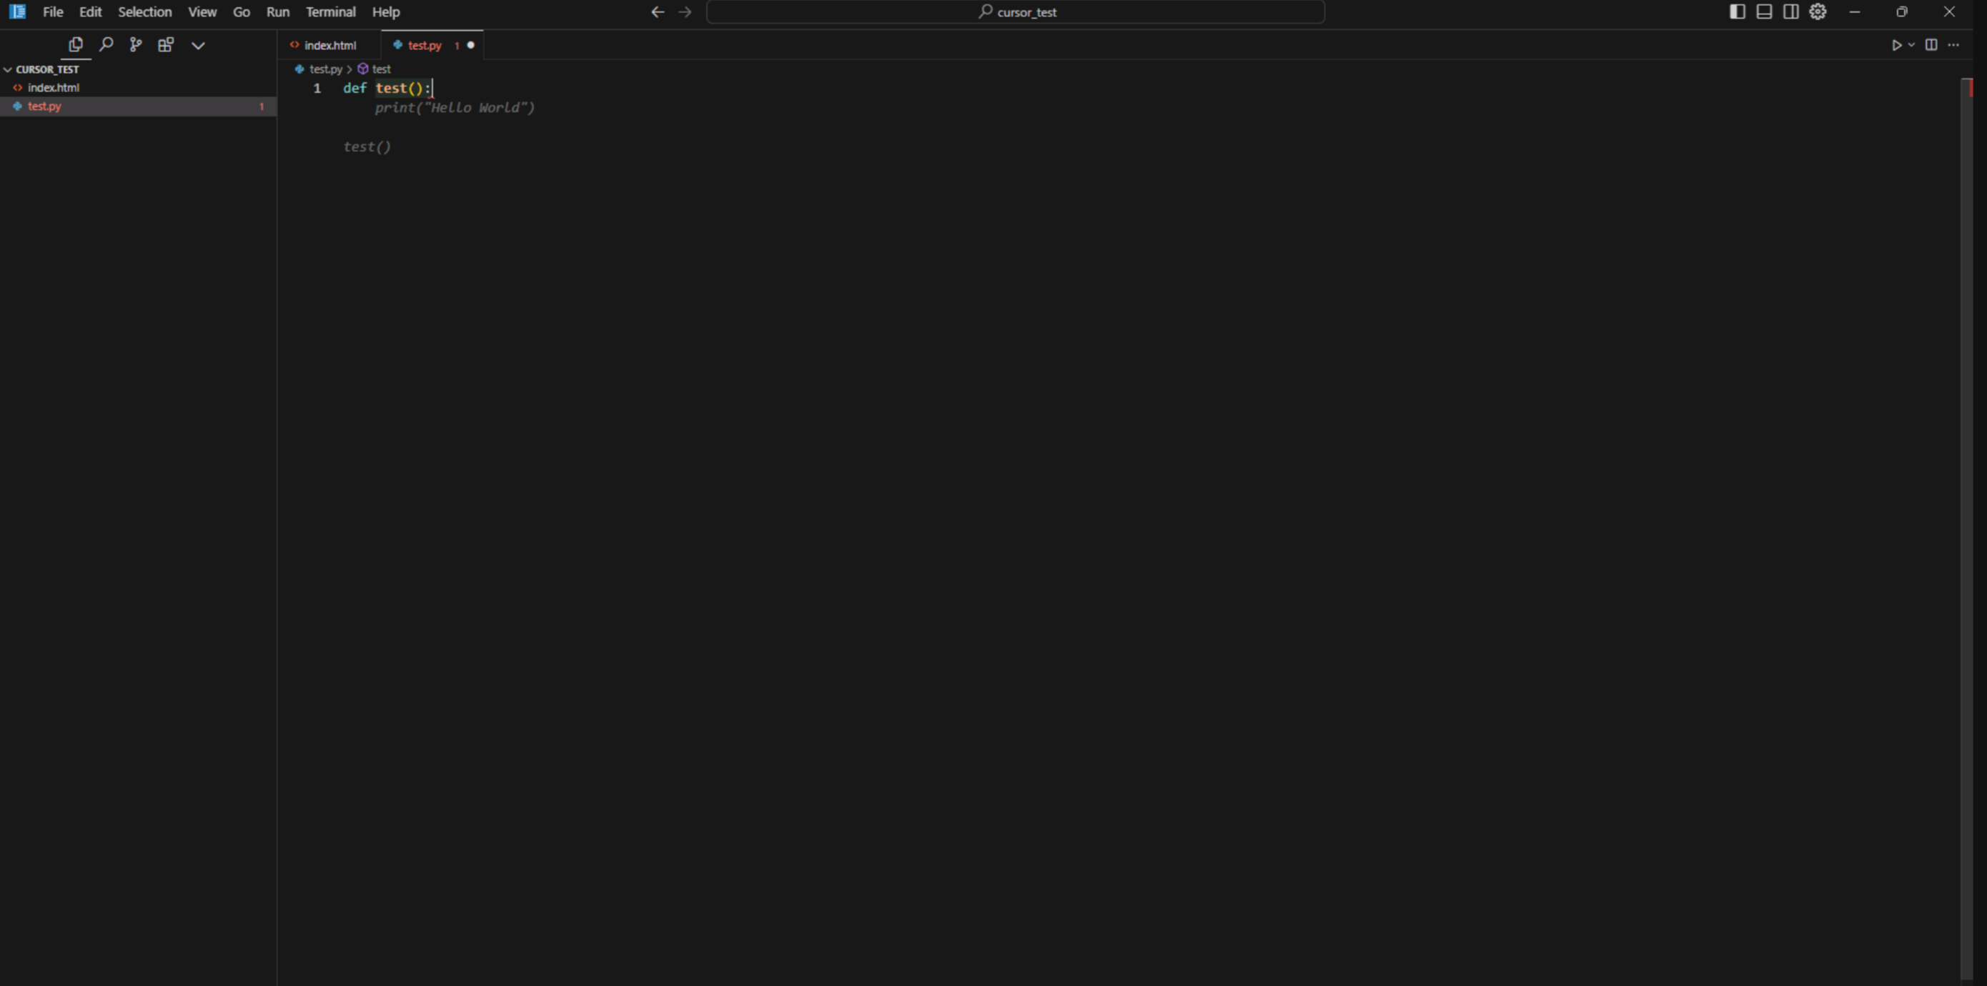Viewport: 1987px width, 986px height.
Task: Toggle the secondary sidebar visibility
Action: pyautogui.click(x=1791, y=11)
